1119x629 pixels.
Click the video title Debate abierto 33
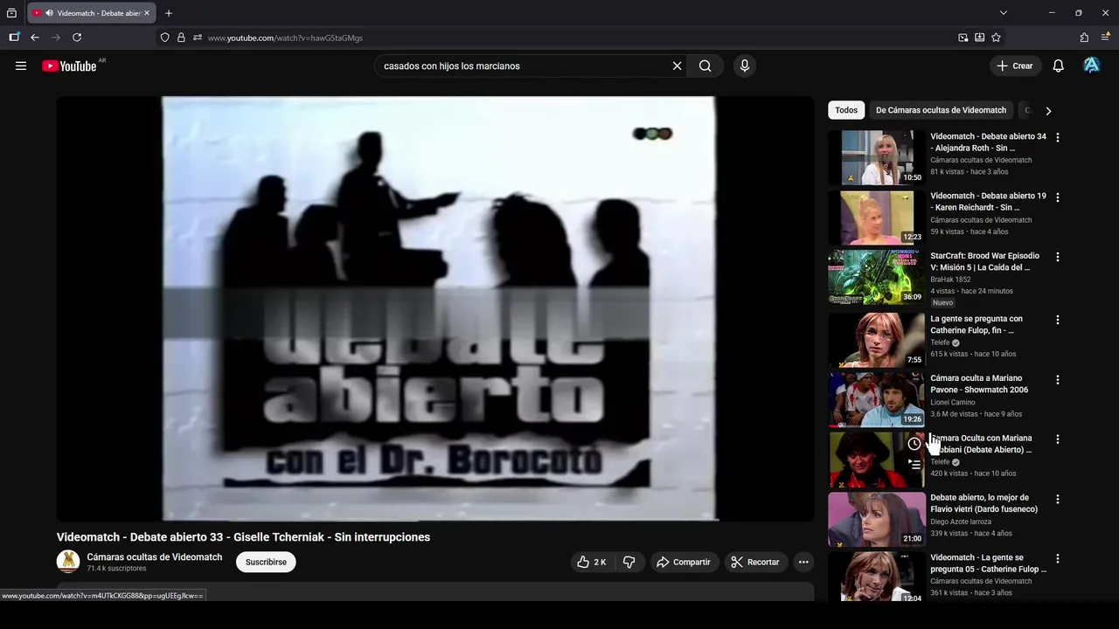pos(243,537)
